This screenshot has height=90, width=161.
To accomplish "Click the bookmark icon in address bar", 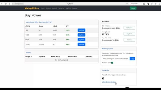I will click(x=127, y=4).
